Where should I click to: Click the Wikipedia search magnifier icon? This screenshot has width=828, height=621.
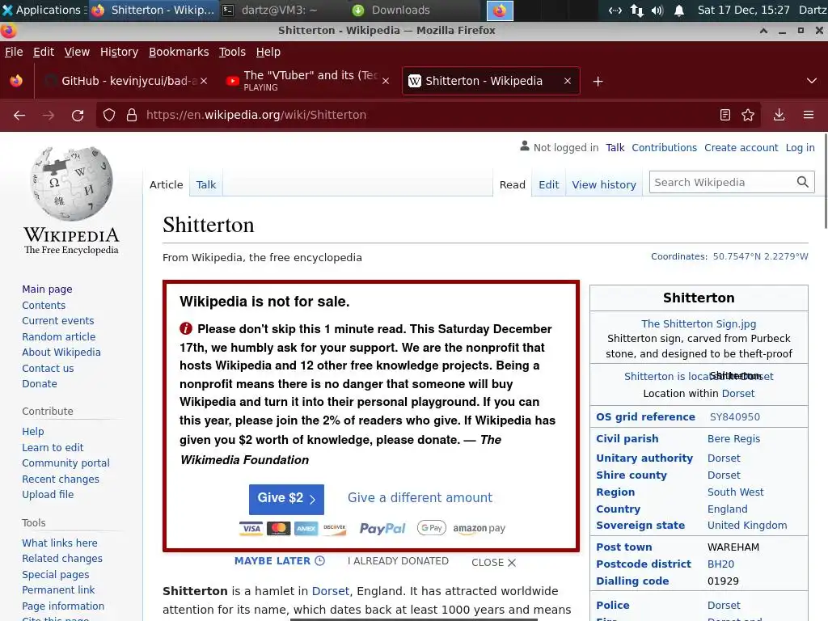[x=803, y=182]
